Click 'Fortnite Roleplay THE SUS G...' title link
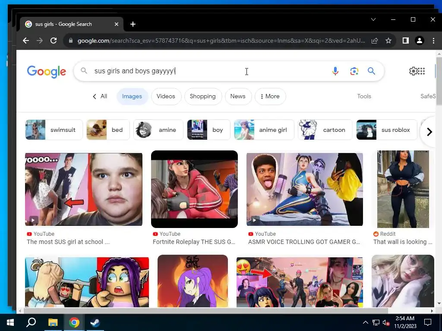Screen dimensions: 442x331 (194, 242)
